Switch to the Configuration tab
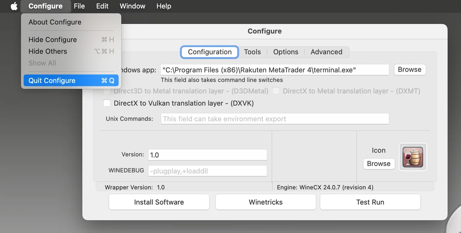461x233 pixels. [210, 52]
